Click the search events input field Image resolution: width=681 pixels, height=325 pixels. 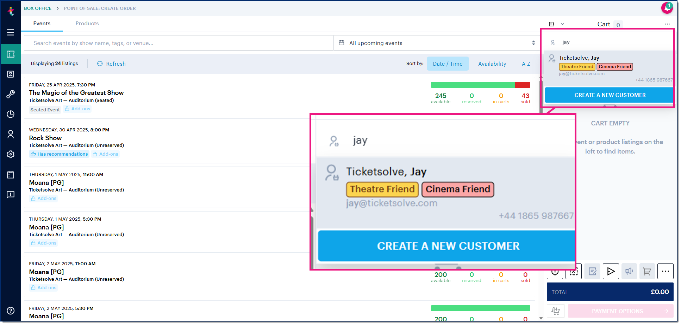tap(179, 43)
